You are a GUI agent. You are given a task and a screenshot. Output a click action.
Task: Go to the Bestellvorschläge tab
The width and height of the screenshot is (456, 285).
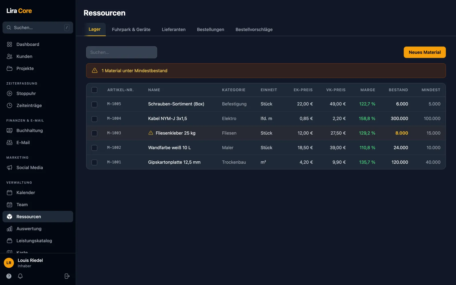(x=254, y=29)
